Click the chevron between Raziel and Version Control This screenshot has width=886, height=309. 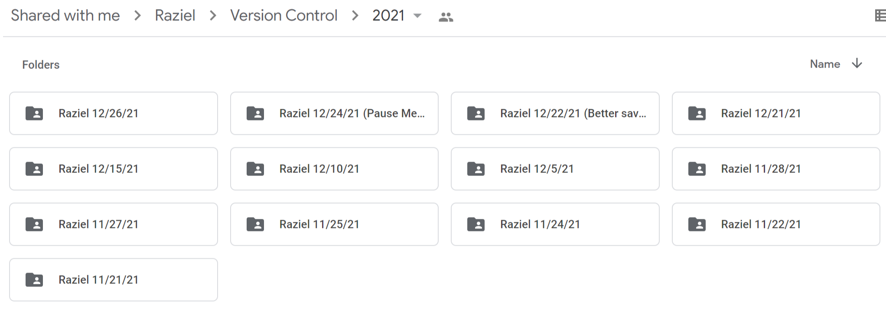[212, 16]
